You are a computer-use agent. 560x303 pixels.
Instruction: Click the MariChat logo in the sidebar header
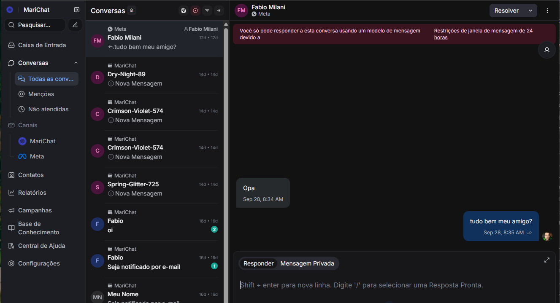(x=10, y=10)
